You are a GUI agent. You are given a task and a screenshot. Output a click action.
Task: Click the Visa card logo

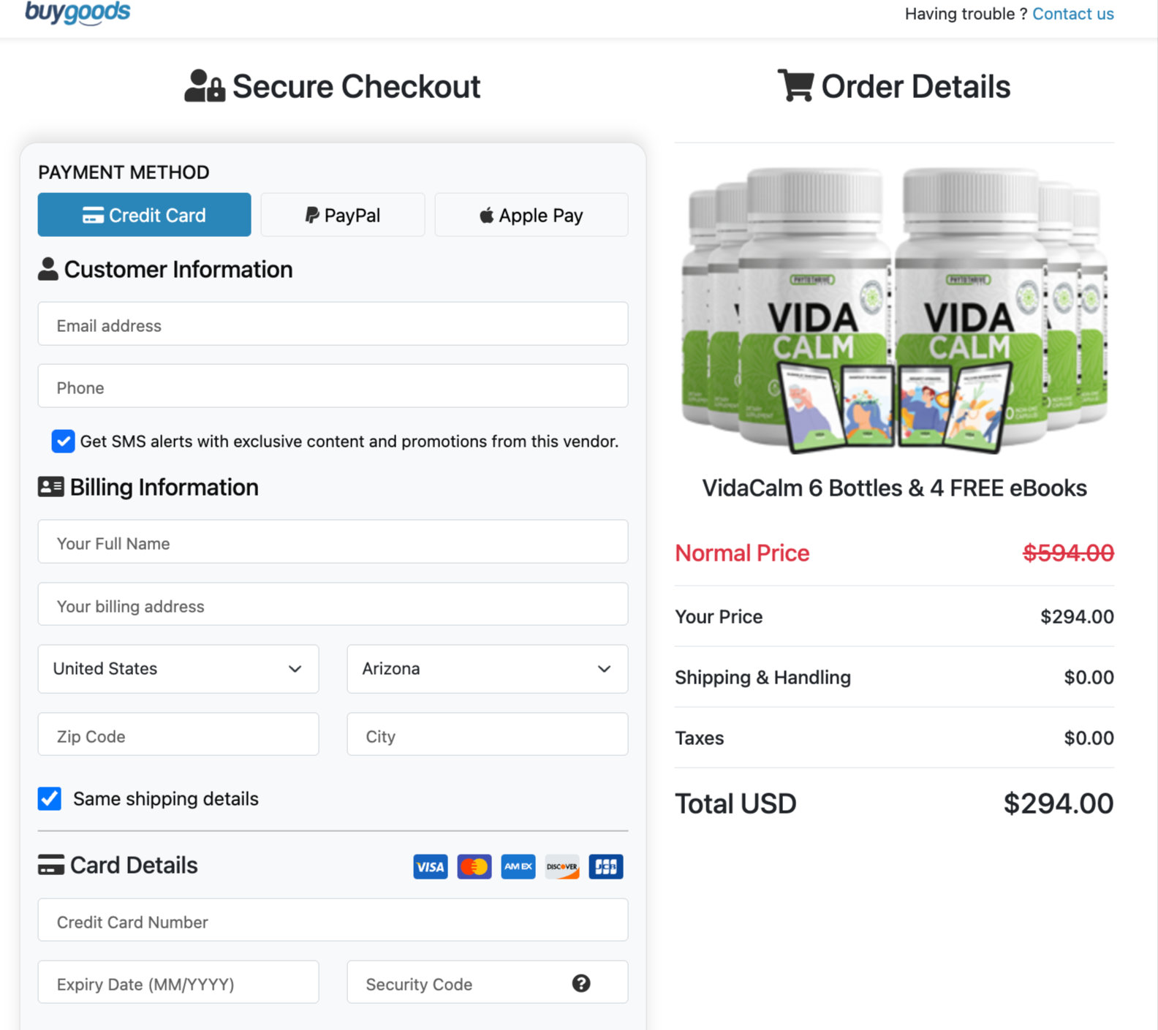coord(431,866)
